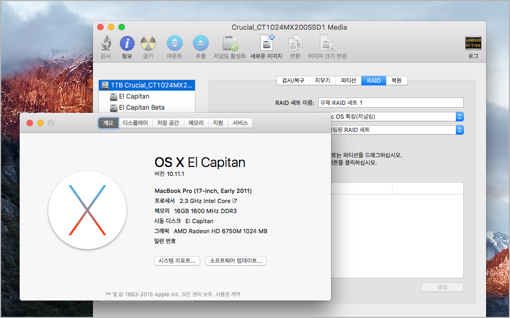Click the 생성 (Create) button

(443, 287)
